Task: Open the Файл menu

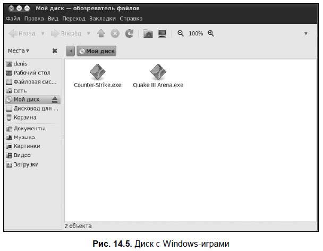Action: [13, 19]
